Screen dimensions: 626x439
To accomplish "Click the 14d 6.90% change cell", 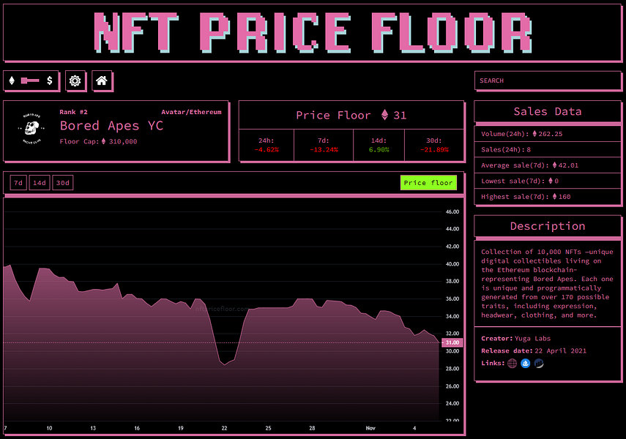I will 379,145.
